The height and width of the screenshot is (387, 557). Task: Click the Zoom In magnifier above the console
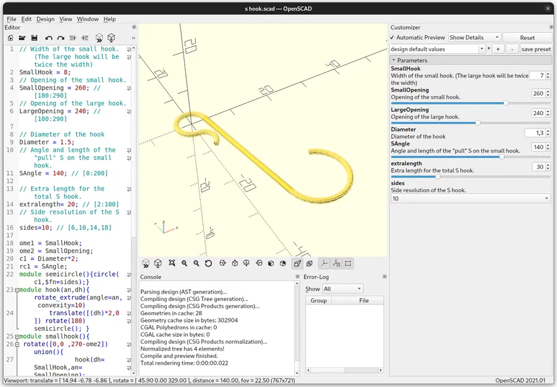[184, 263]
